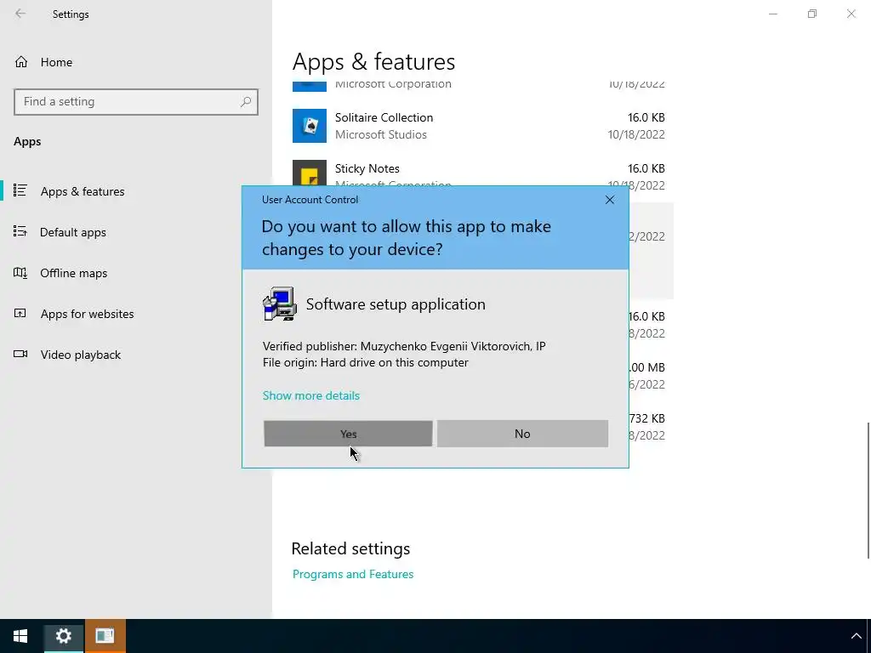The width and height of the screenshot is (871, 653).
Task: Open the Windows Start menu
Action: click(x=20, y=636)
